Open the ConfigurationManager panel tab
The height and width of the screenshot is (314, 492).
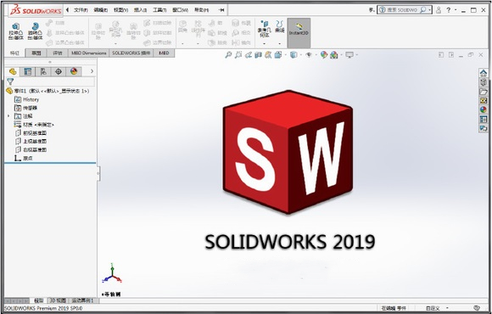tap(43, 71)
